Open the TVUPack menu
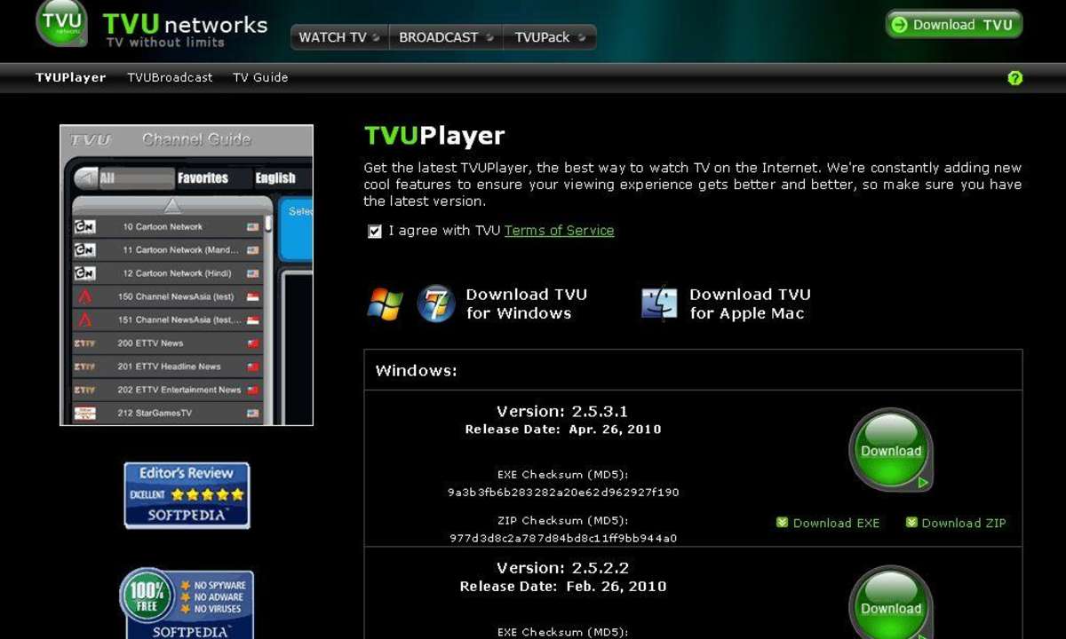 550,37
